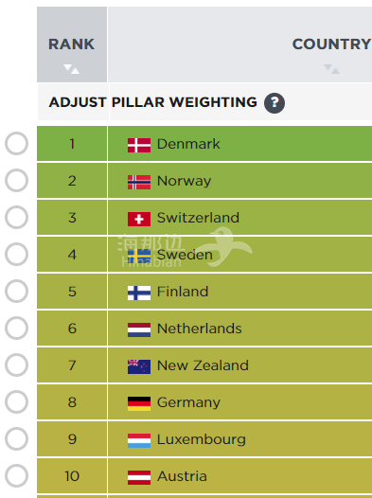
Task: Click the Finland flag icon
Action: tap(139, 293)
